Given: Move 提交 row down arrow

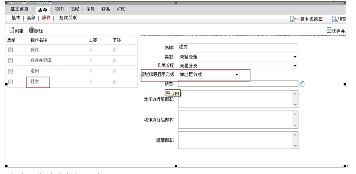Looking at the screenshot, I should [114, 81].
